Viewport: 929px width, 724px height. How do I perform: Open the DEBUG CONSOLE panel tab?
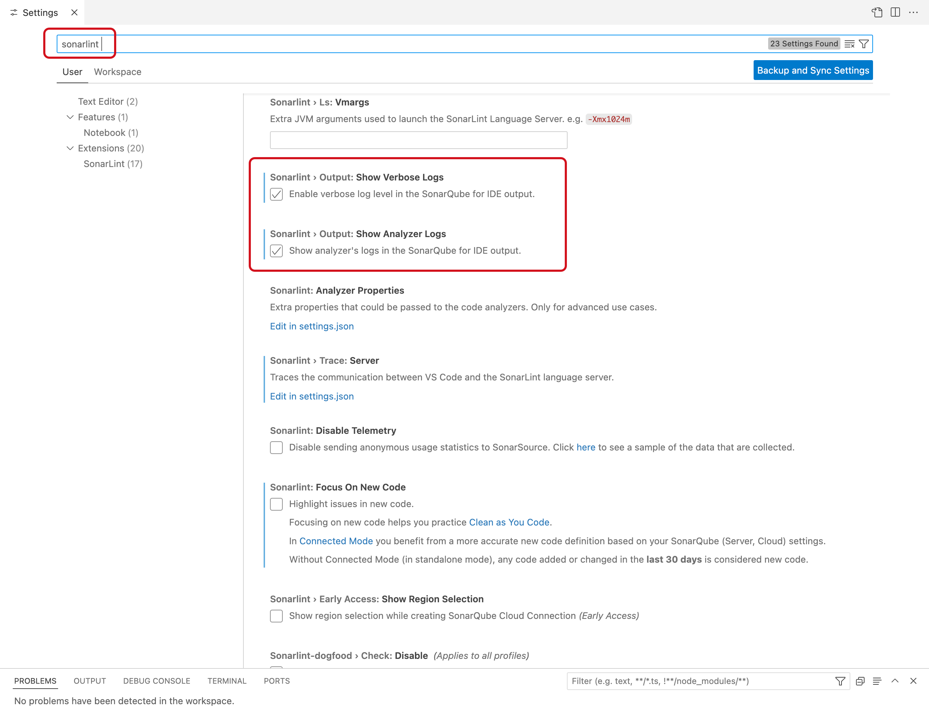pos(157,681)
